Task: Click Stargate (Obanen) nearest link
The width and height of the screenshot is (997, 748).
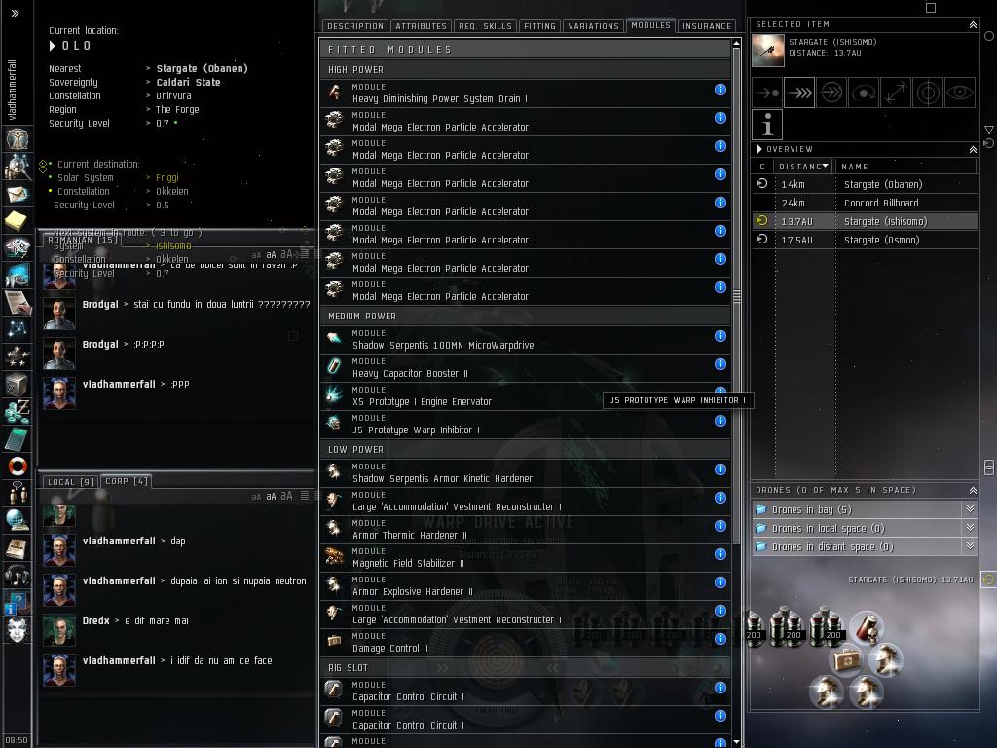Action: 202,69
